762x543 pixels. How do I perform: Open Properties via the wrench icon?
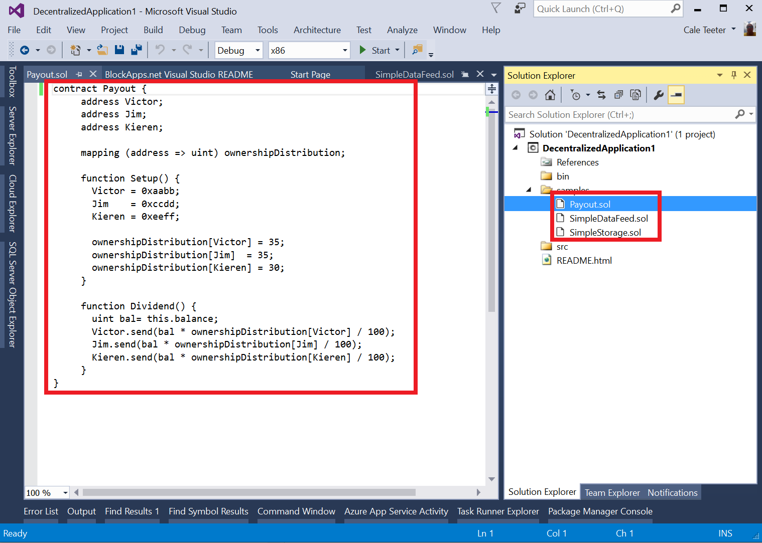659,95
